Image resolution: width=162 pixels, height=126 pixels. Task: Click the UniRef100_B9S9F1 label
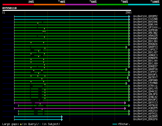pos(145,75)
